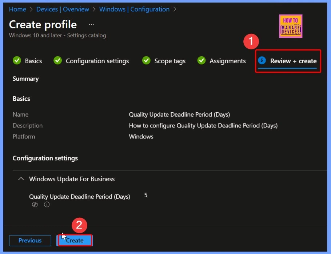Click the deadline value 5
The image size is (331, 254).
coord(145,195)
